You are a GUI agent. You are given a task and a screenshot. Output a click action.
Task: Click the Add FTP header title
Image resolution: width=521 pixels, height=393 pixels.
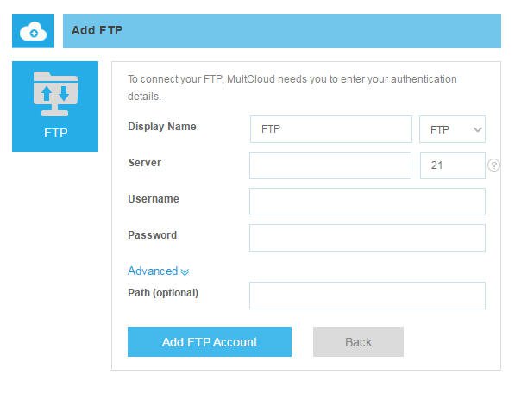point(97,30)
